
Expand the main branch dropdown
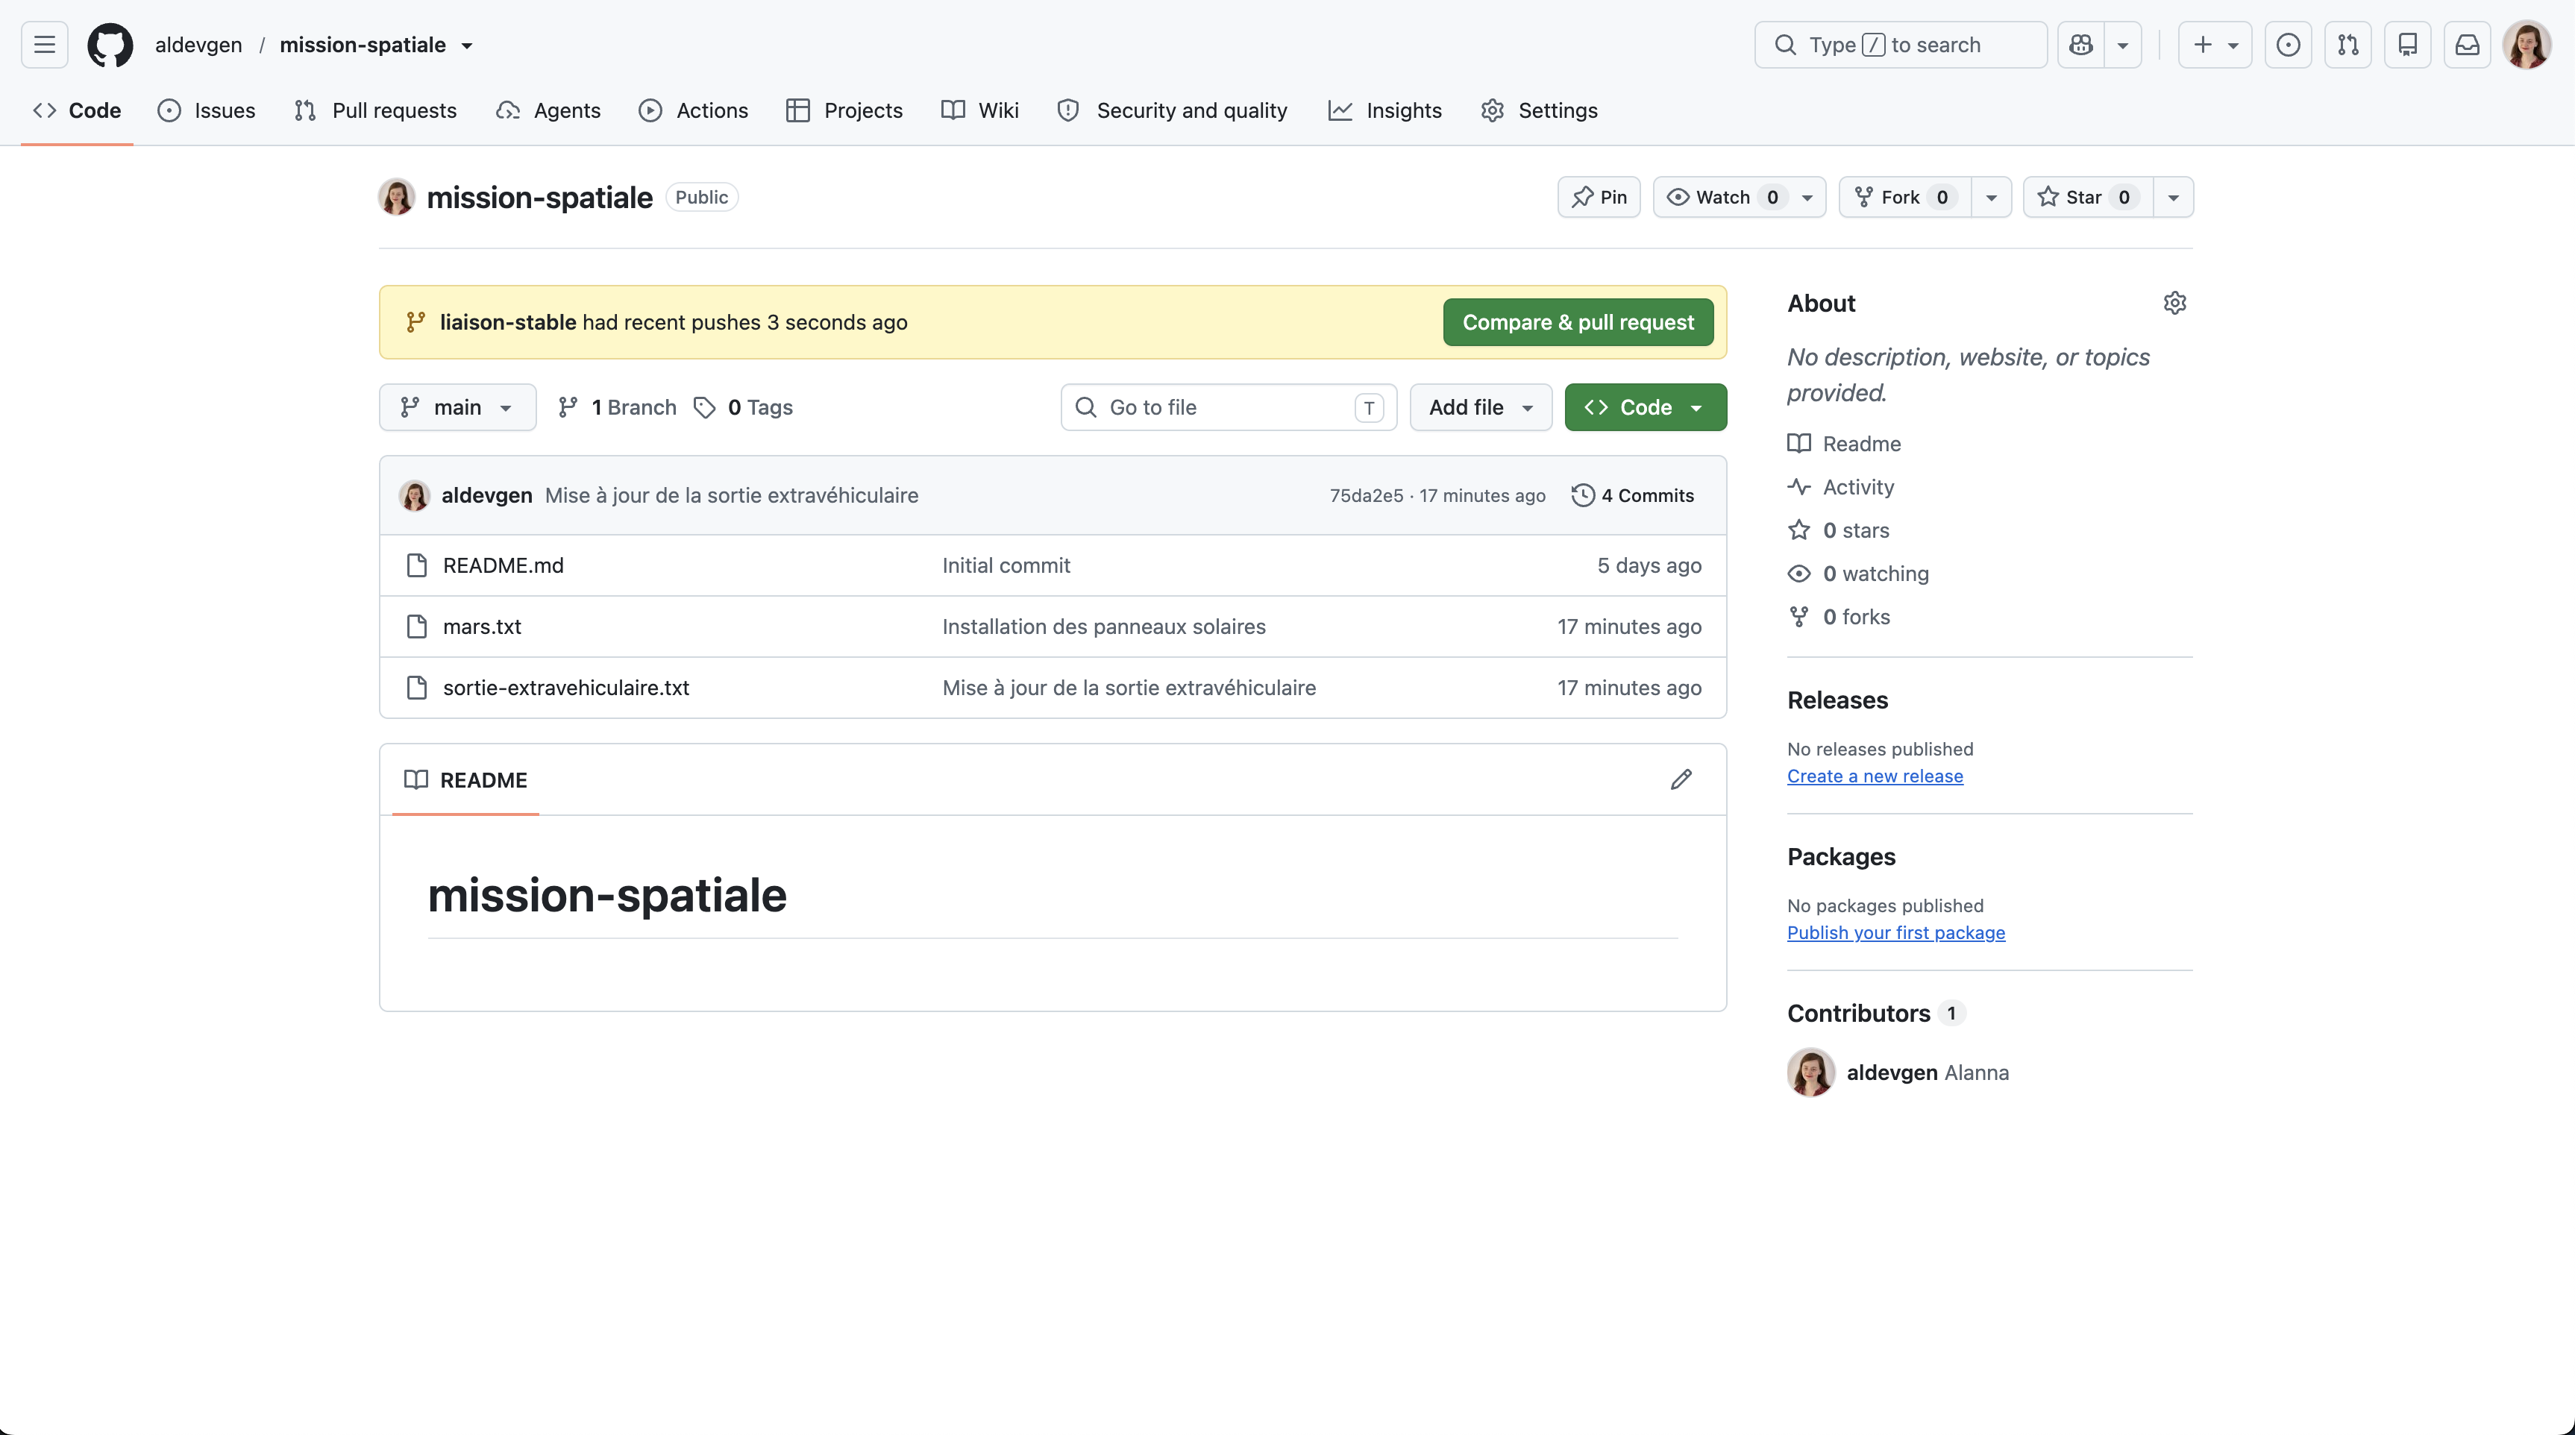click(457, 408)
